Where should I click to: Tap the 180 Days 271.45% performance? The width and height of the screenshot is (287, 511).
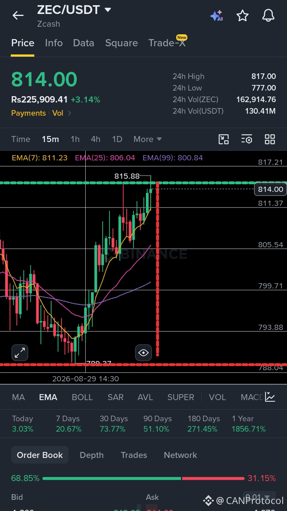coord(204,424)
